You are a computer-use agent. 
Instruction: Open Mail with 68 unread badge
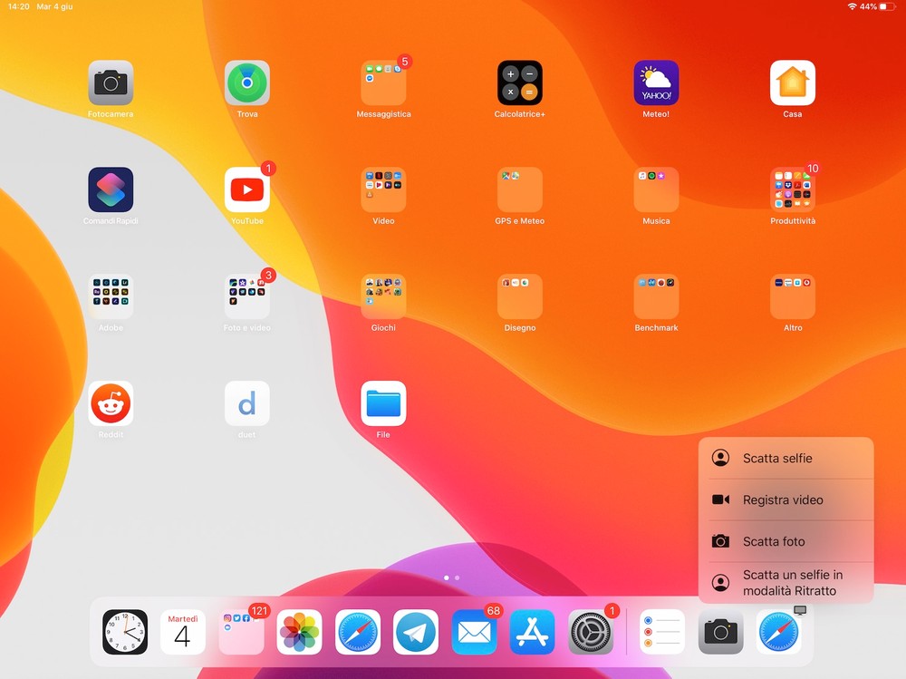(x=474, y=632)
